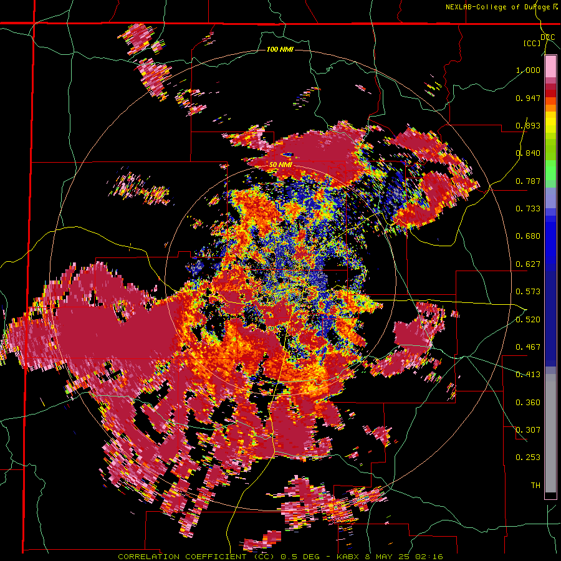561x561 pixels.
Task: Select the 0.947 value on the scale
Action: point(528,98)
